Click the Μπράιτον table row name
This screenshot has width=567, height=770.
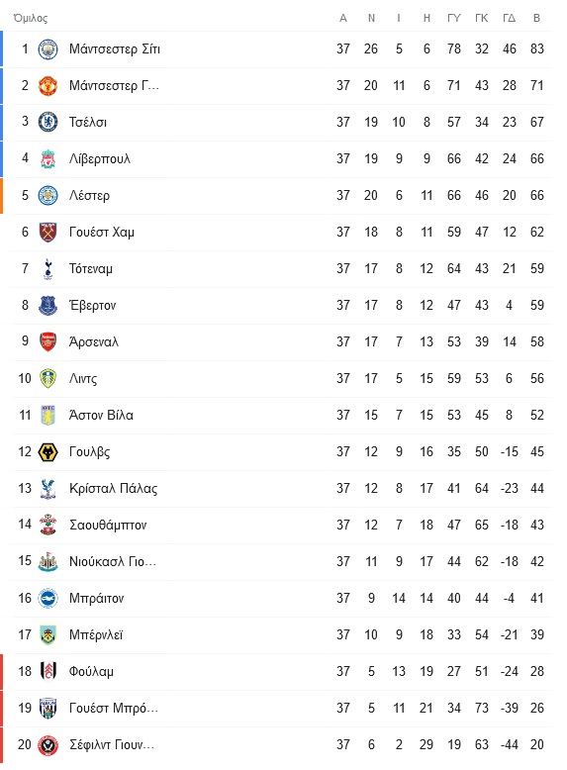click(97, 599)
